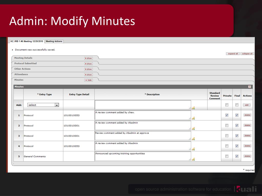Delete row 3 minute entry
Screen dimensions: 262x196
coord(247,136)
